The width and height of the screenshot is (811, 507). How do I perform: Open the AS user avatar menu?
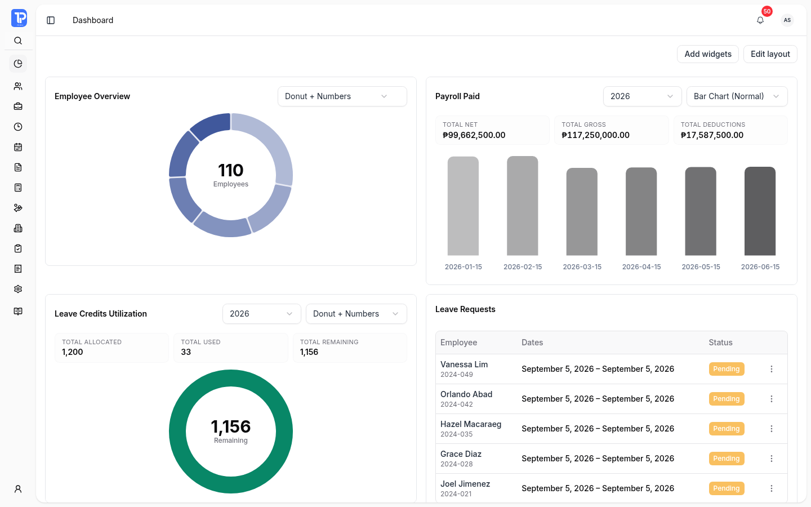click(787, 20)
